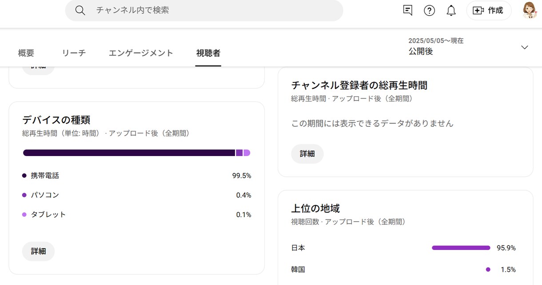The image size is (542, 285).
Task: Click 詳細 under デバイスの種類
Action: coord(38,251)
